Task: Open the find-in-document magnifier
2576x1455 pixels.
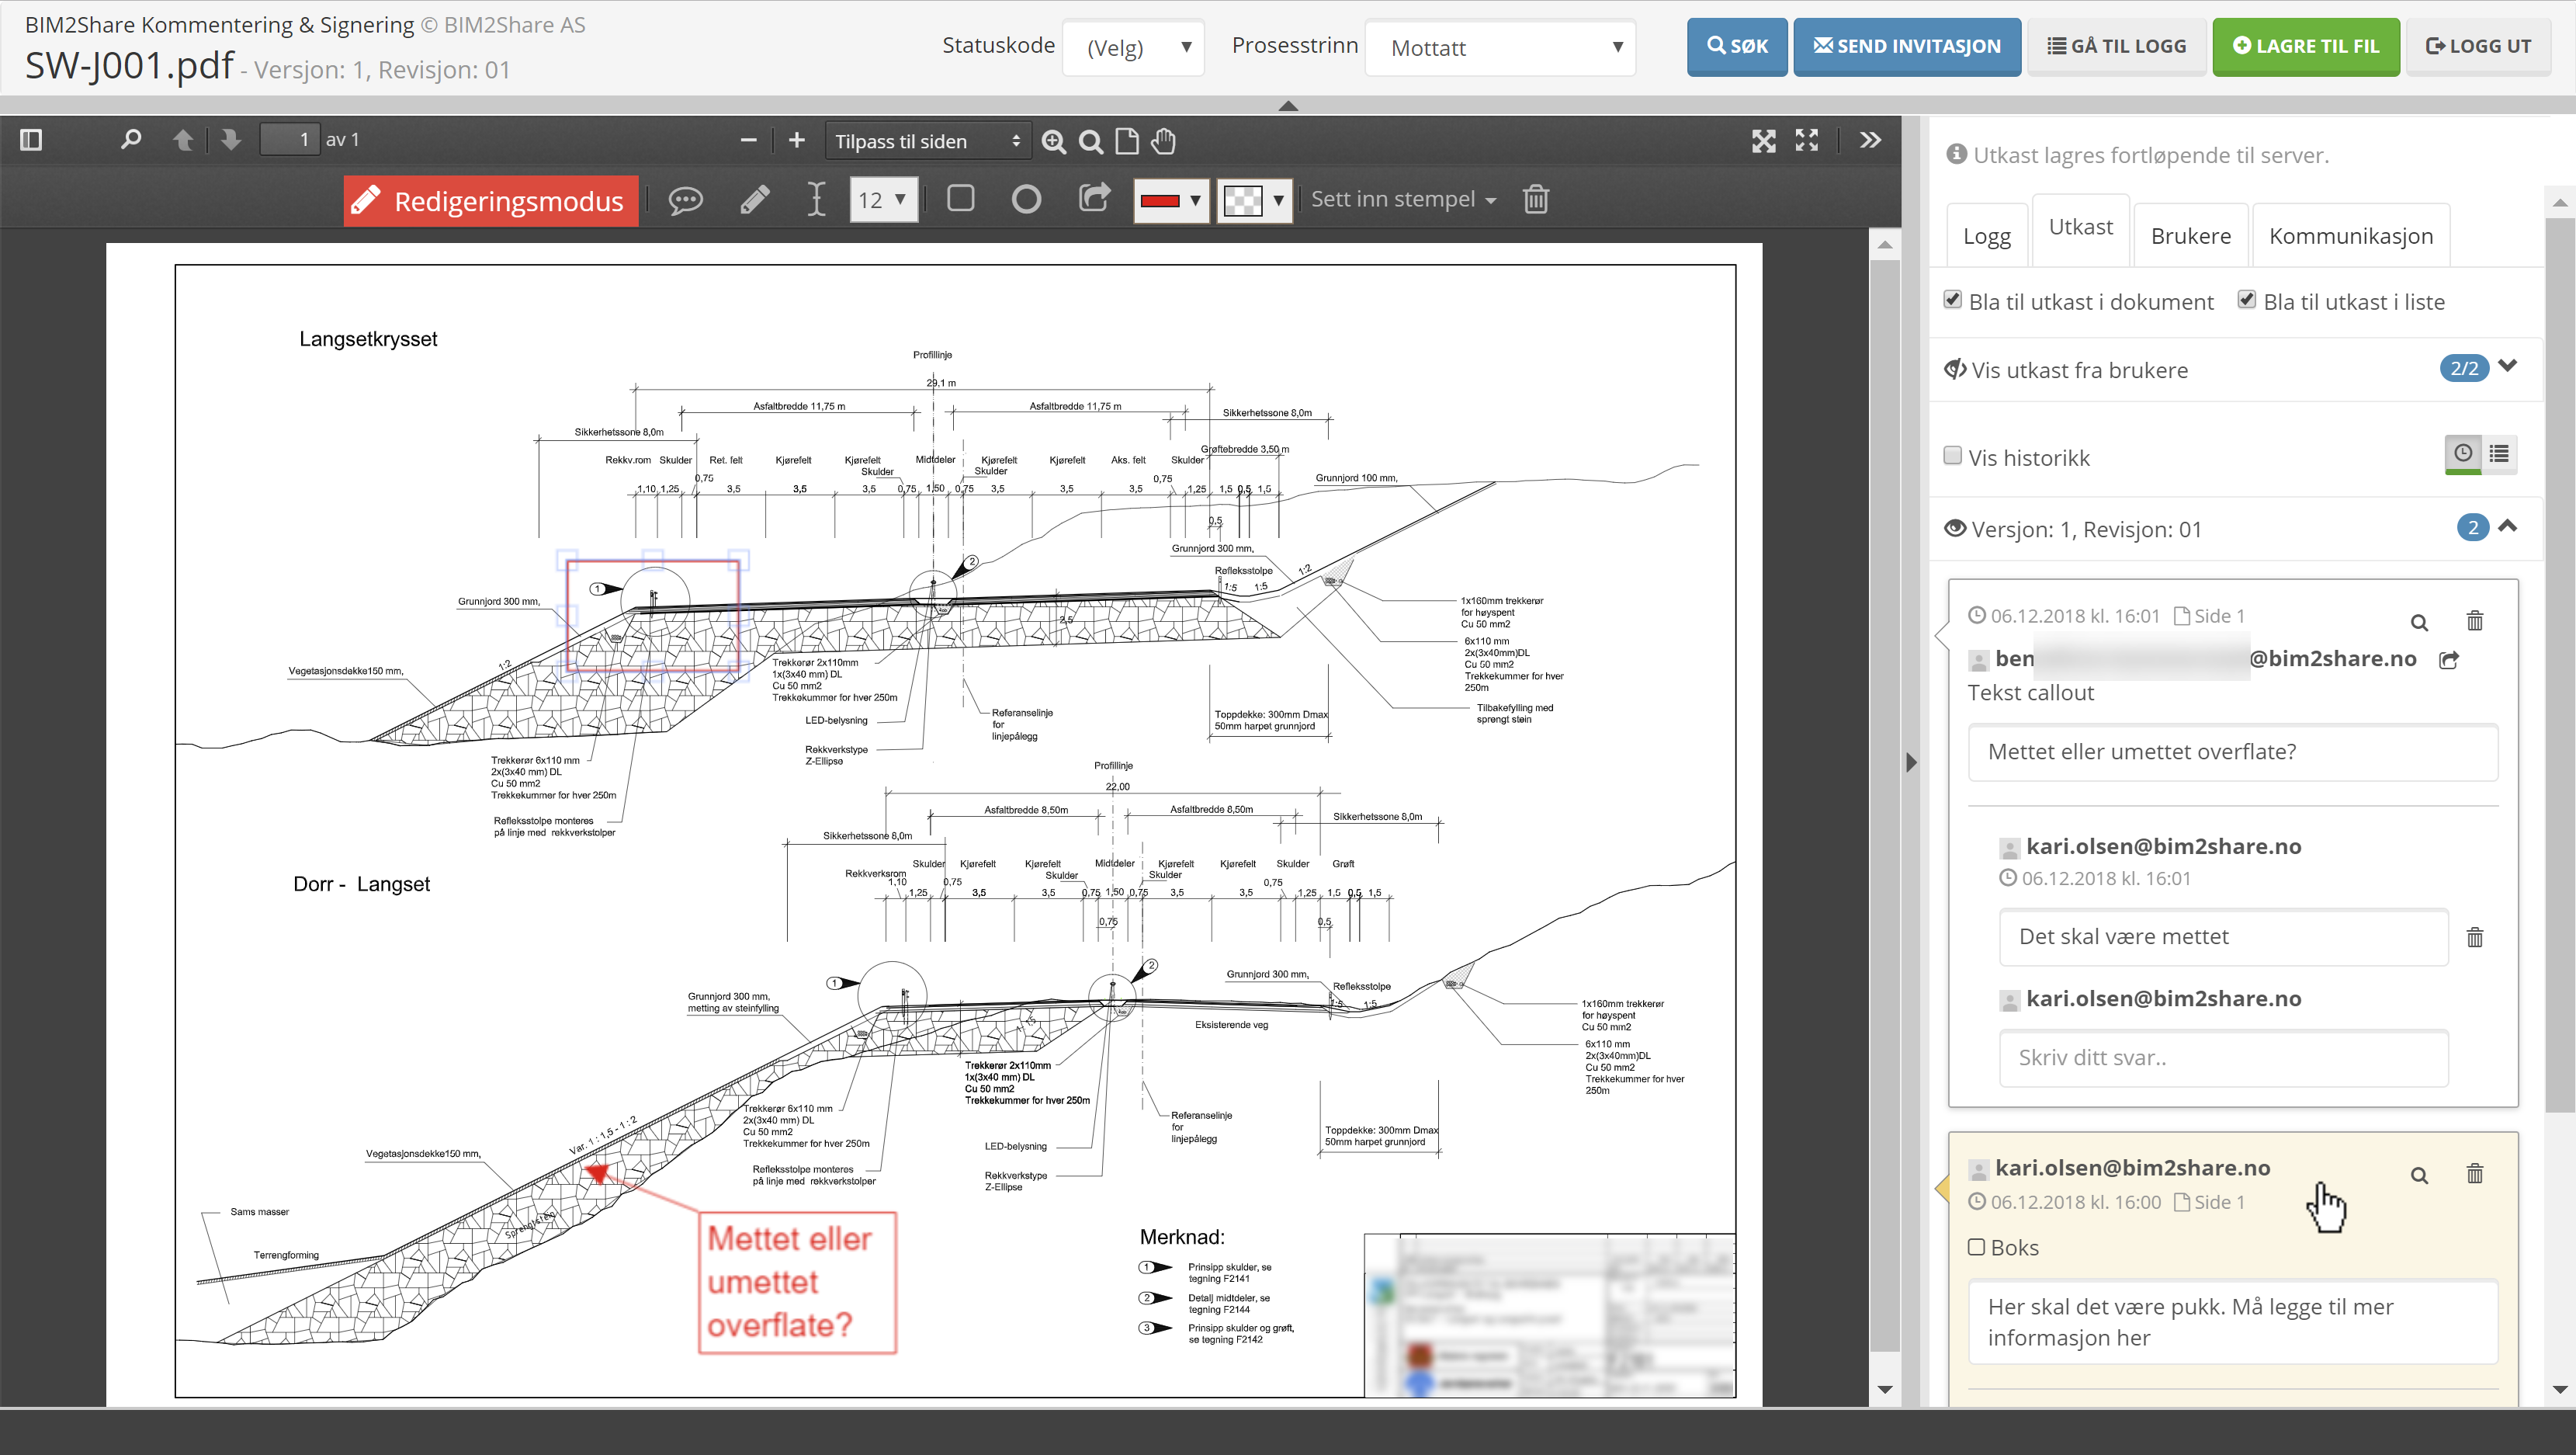Action: (x=131, y=140)
